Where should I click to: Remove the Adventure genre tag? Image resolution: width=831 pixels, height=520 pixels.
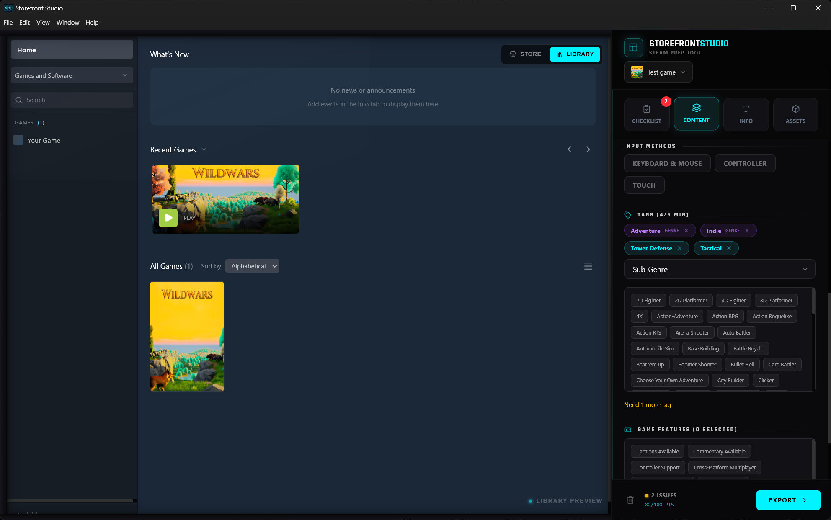(686, 231)
